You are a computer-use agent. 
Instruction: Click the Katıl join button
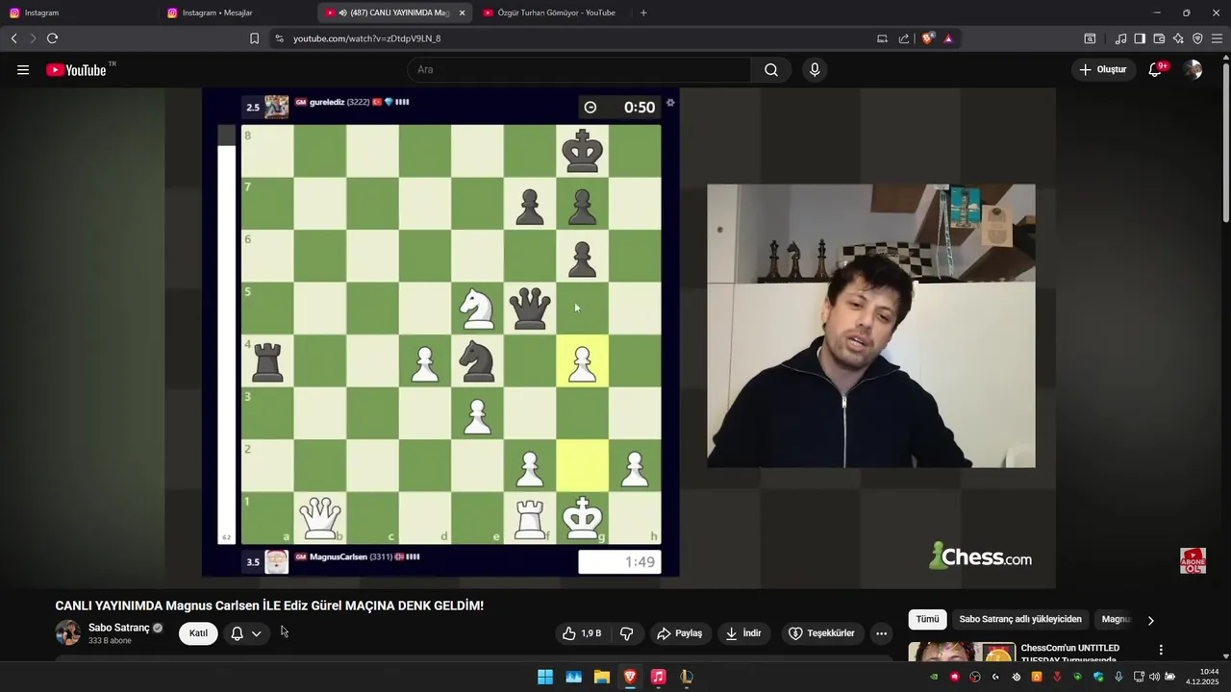(198, 633)
